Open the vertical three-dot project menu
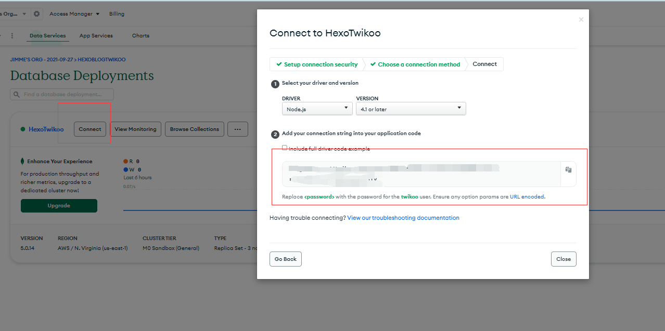665x331 pixels. pyautogui.click(x=12, y=36)
